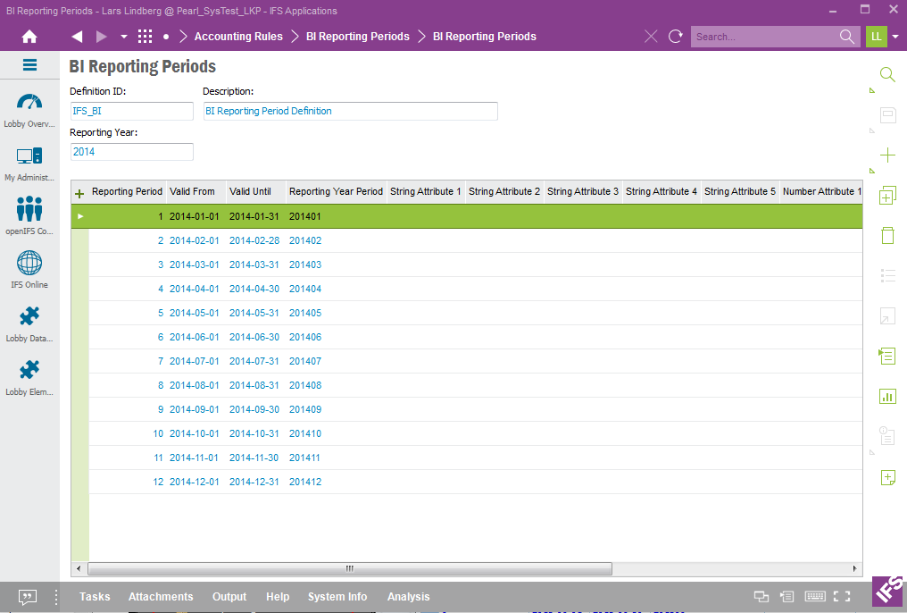Click the magnifier in the search box
Screen dimensions: 907x613
847,37
